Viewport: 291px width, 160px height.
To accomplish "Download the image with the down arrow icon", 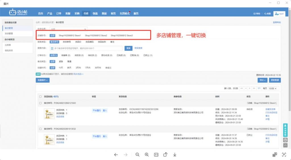I will point(175,155).
